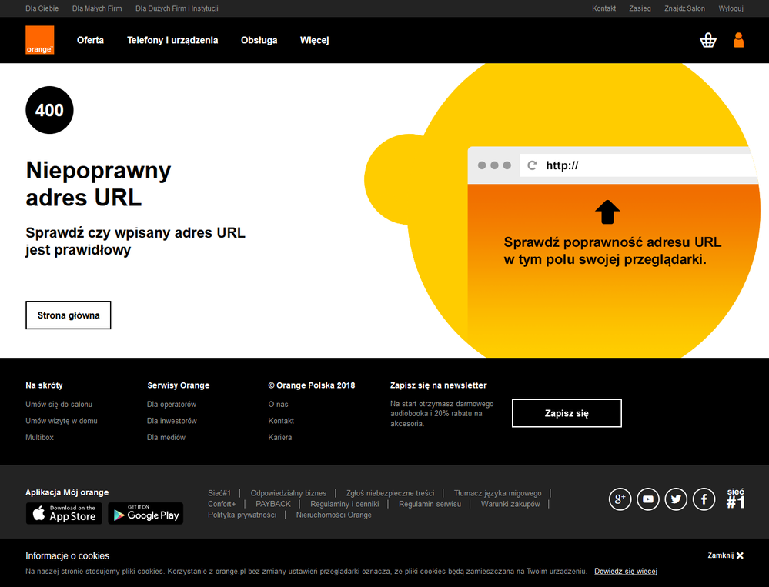
Task: Open Orange's YouTube channel icon
Action: (647, 499)
